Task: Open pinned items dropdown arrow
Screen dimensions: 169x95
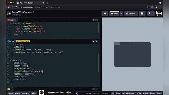Action: click(153, 13)
